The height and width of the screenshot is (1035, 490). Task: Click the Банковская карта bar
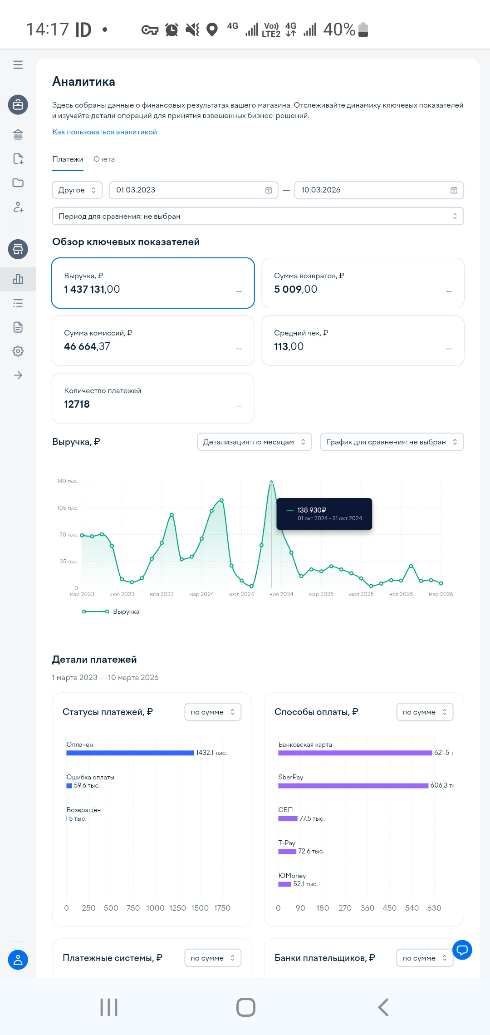coord(355,753)
